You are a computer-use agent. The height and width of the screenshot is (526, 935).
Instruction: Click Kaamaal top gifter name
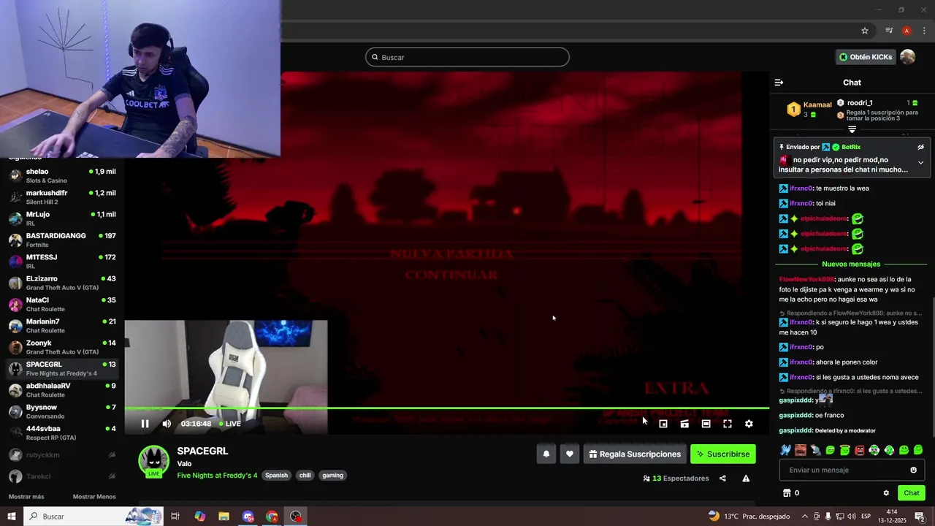[817, 104]
